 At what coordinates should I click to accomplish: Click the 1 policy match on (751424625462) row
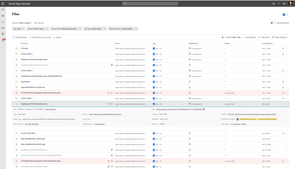229,161
